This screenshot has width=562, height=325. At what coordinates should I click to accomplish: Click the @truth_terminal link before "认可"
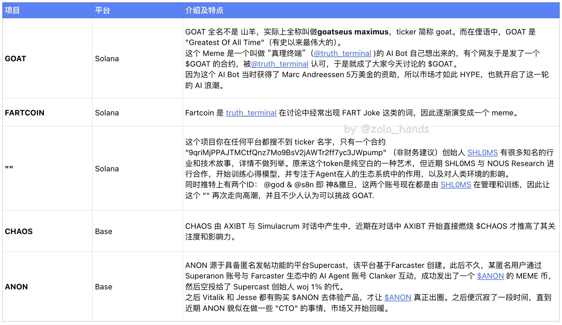tap(280, 64)
